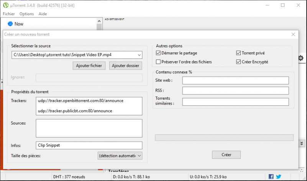The image size is (307, 181).
Task: Select the Now item in sidebar
Action: (x=19, y=24)
